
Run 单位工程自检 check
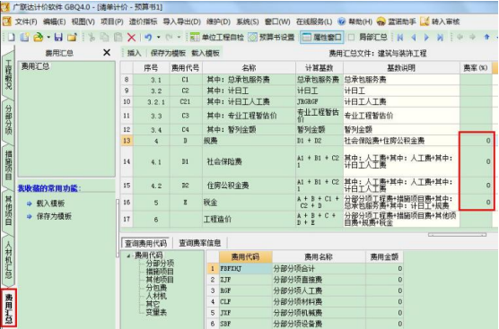216,37
